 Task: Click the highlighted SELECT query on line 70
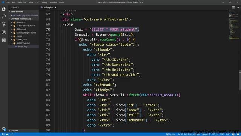tap(115, 29)
